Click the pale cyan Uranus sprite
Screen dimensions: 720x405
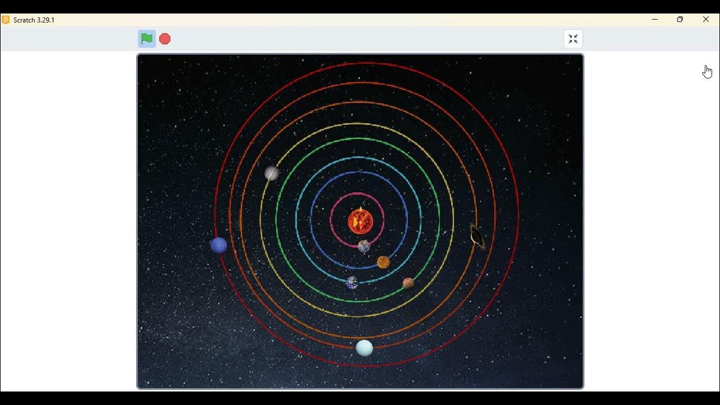(x=364, y=348)
